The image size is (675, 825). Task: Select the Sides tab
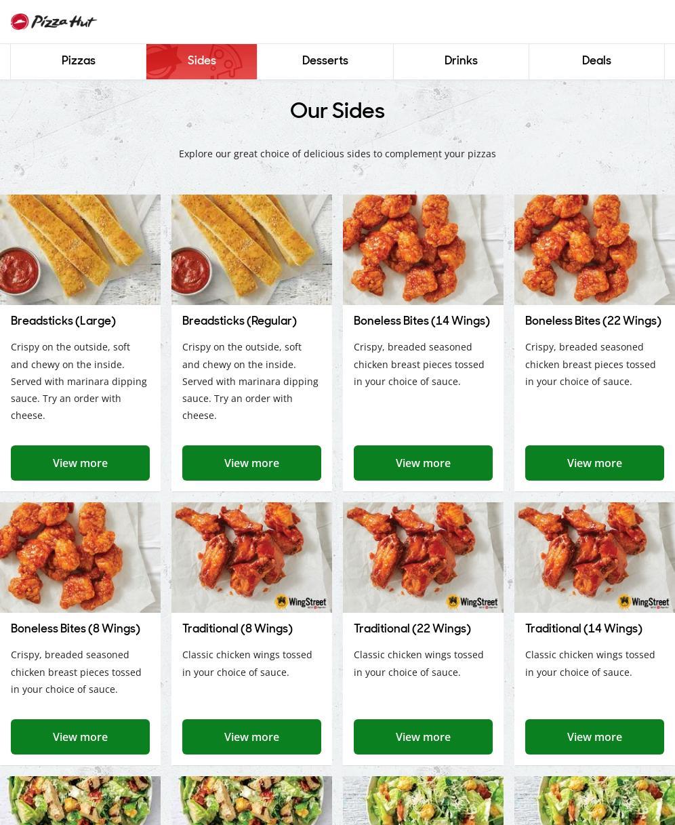coord(202,61)
